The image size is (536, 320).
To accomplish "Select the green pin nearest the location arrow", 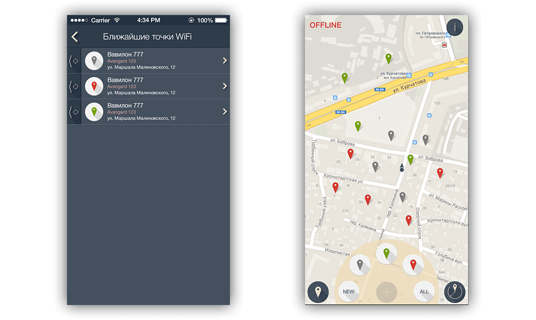I will pyautogui.click(x=410, y=159).
